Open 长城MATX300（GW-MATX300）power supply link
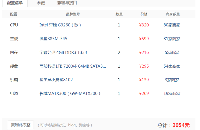Screen dimensions: 200x130 (70, 94)
